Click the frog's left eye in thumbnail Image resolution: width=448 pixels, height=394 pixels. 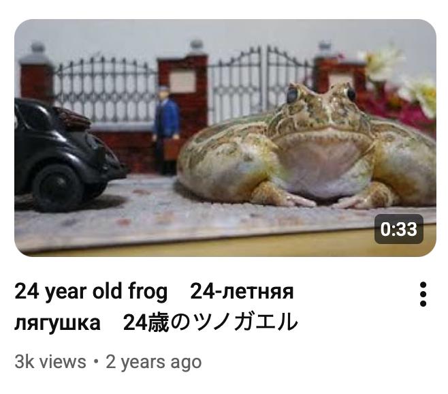(292, 95)
